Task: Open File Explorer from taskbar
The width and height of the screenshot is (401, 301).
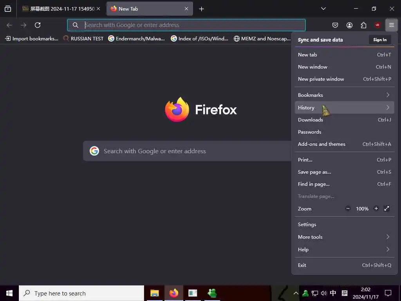Action: click(154, 293)
